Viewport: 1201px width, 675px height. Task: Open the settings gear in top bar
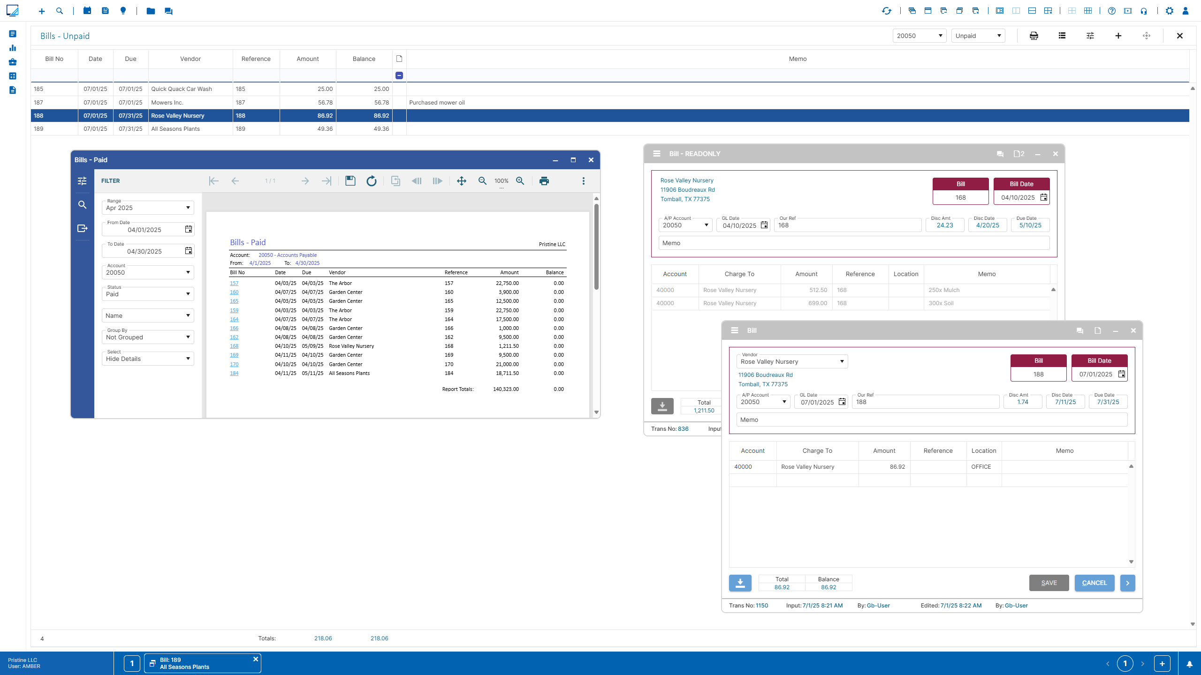click(x=1169, y=11)
